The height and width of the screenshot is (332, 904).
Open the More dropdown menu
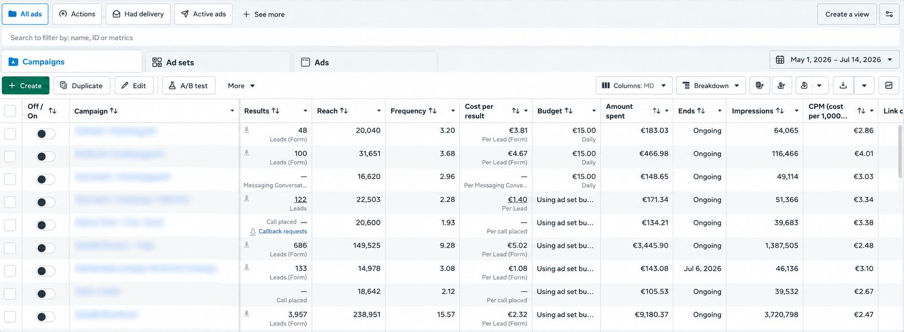(x=241, y=86)
